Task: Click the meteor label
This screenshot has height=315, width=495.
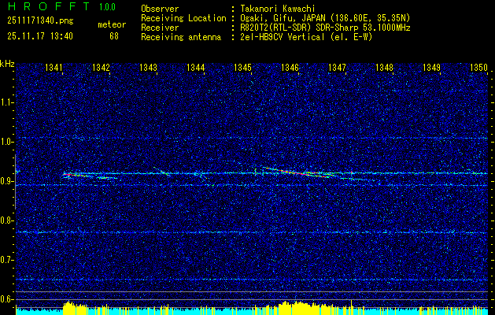Action: click(x=112, y=24)
